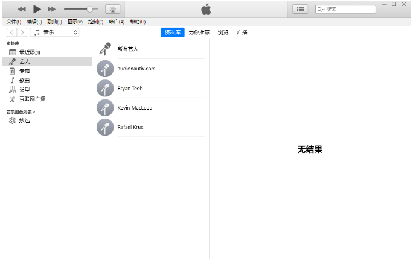Select 互联网广播 in the sidebar
413x271 pixels.
[47, 99]
